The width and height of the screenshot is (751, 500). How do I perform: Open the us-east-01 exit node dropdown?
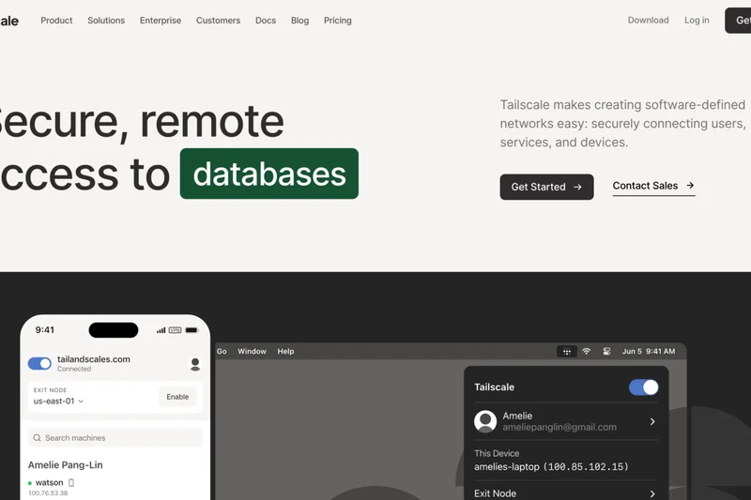59,402
